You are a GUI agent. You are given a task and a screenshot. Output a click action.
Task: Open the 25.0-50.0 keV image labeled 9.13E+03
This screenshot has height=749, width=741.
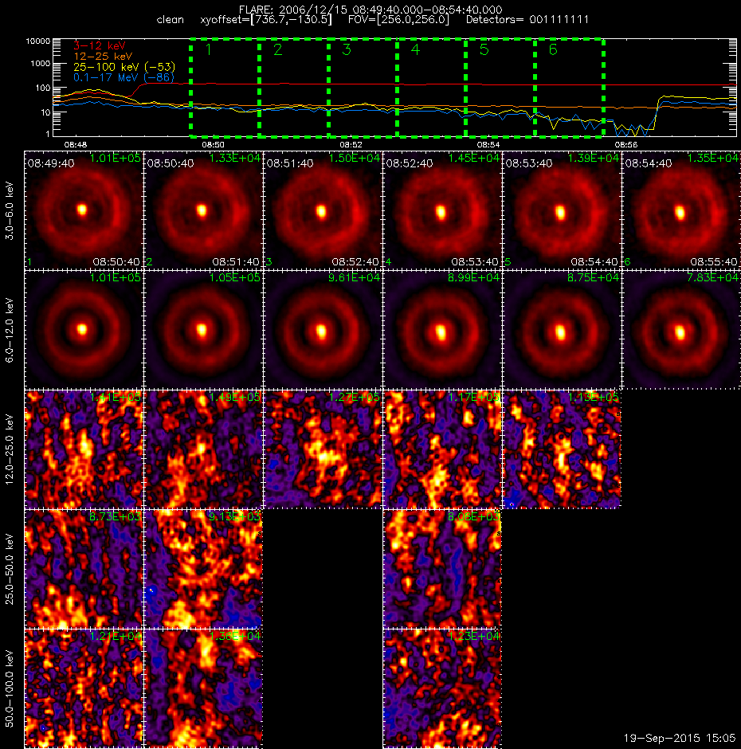[203, 568]
